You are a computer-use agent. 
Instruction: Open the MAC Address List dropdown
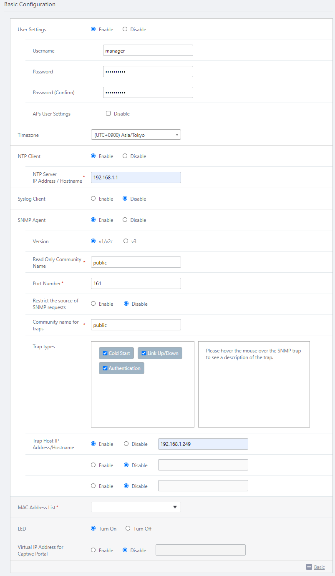pyautogui.click(x=136, y=507)
